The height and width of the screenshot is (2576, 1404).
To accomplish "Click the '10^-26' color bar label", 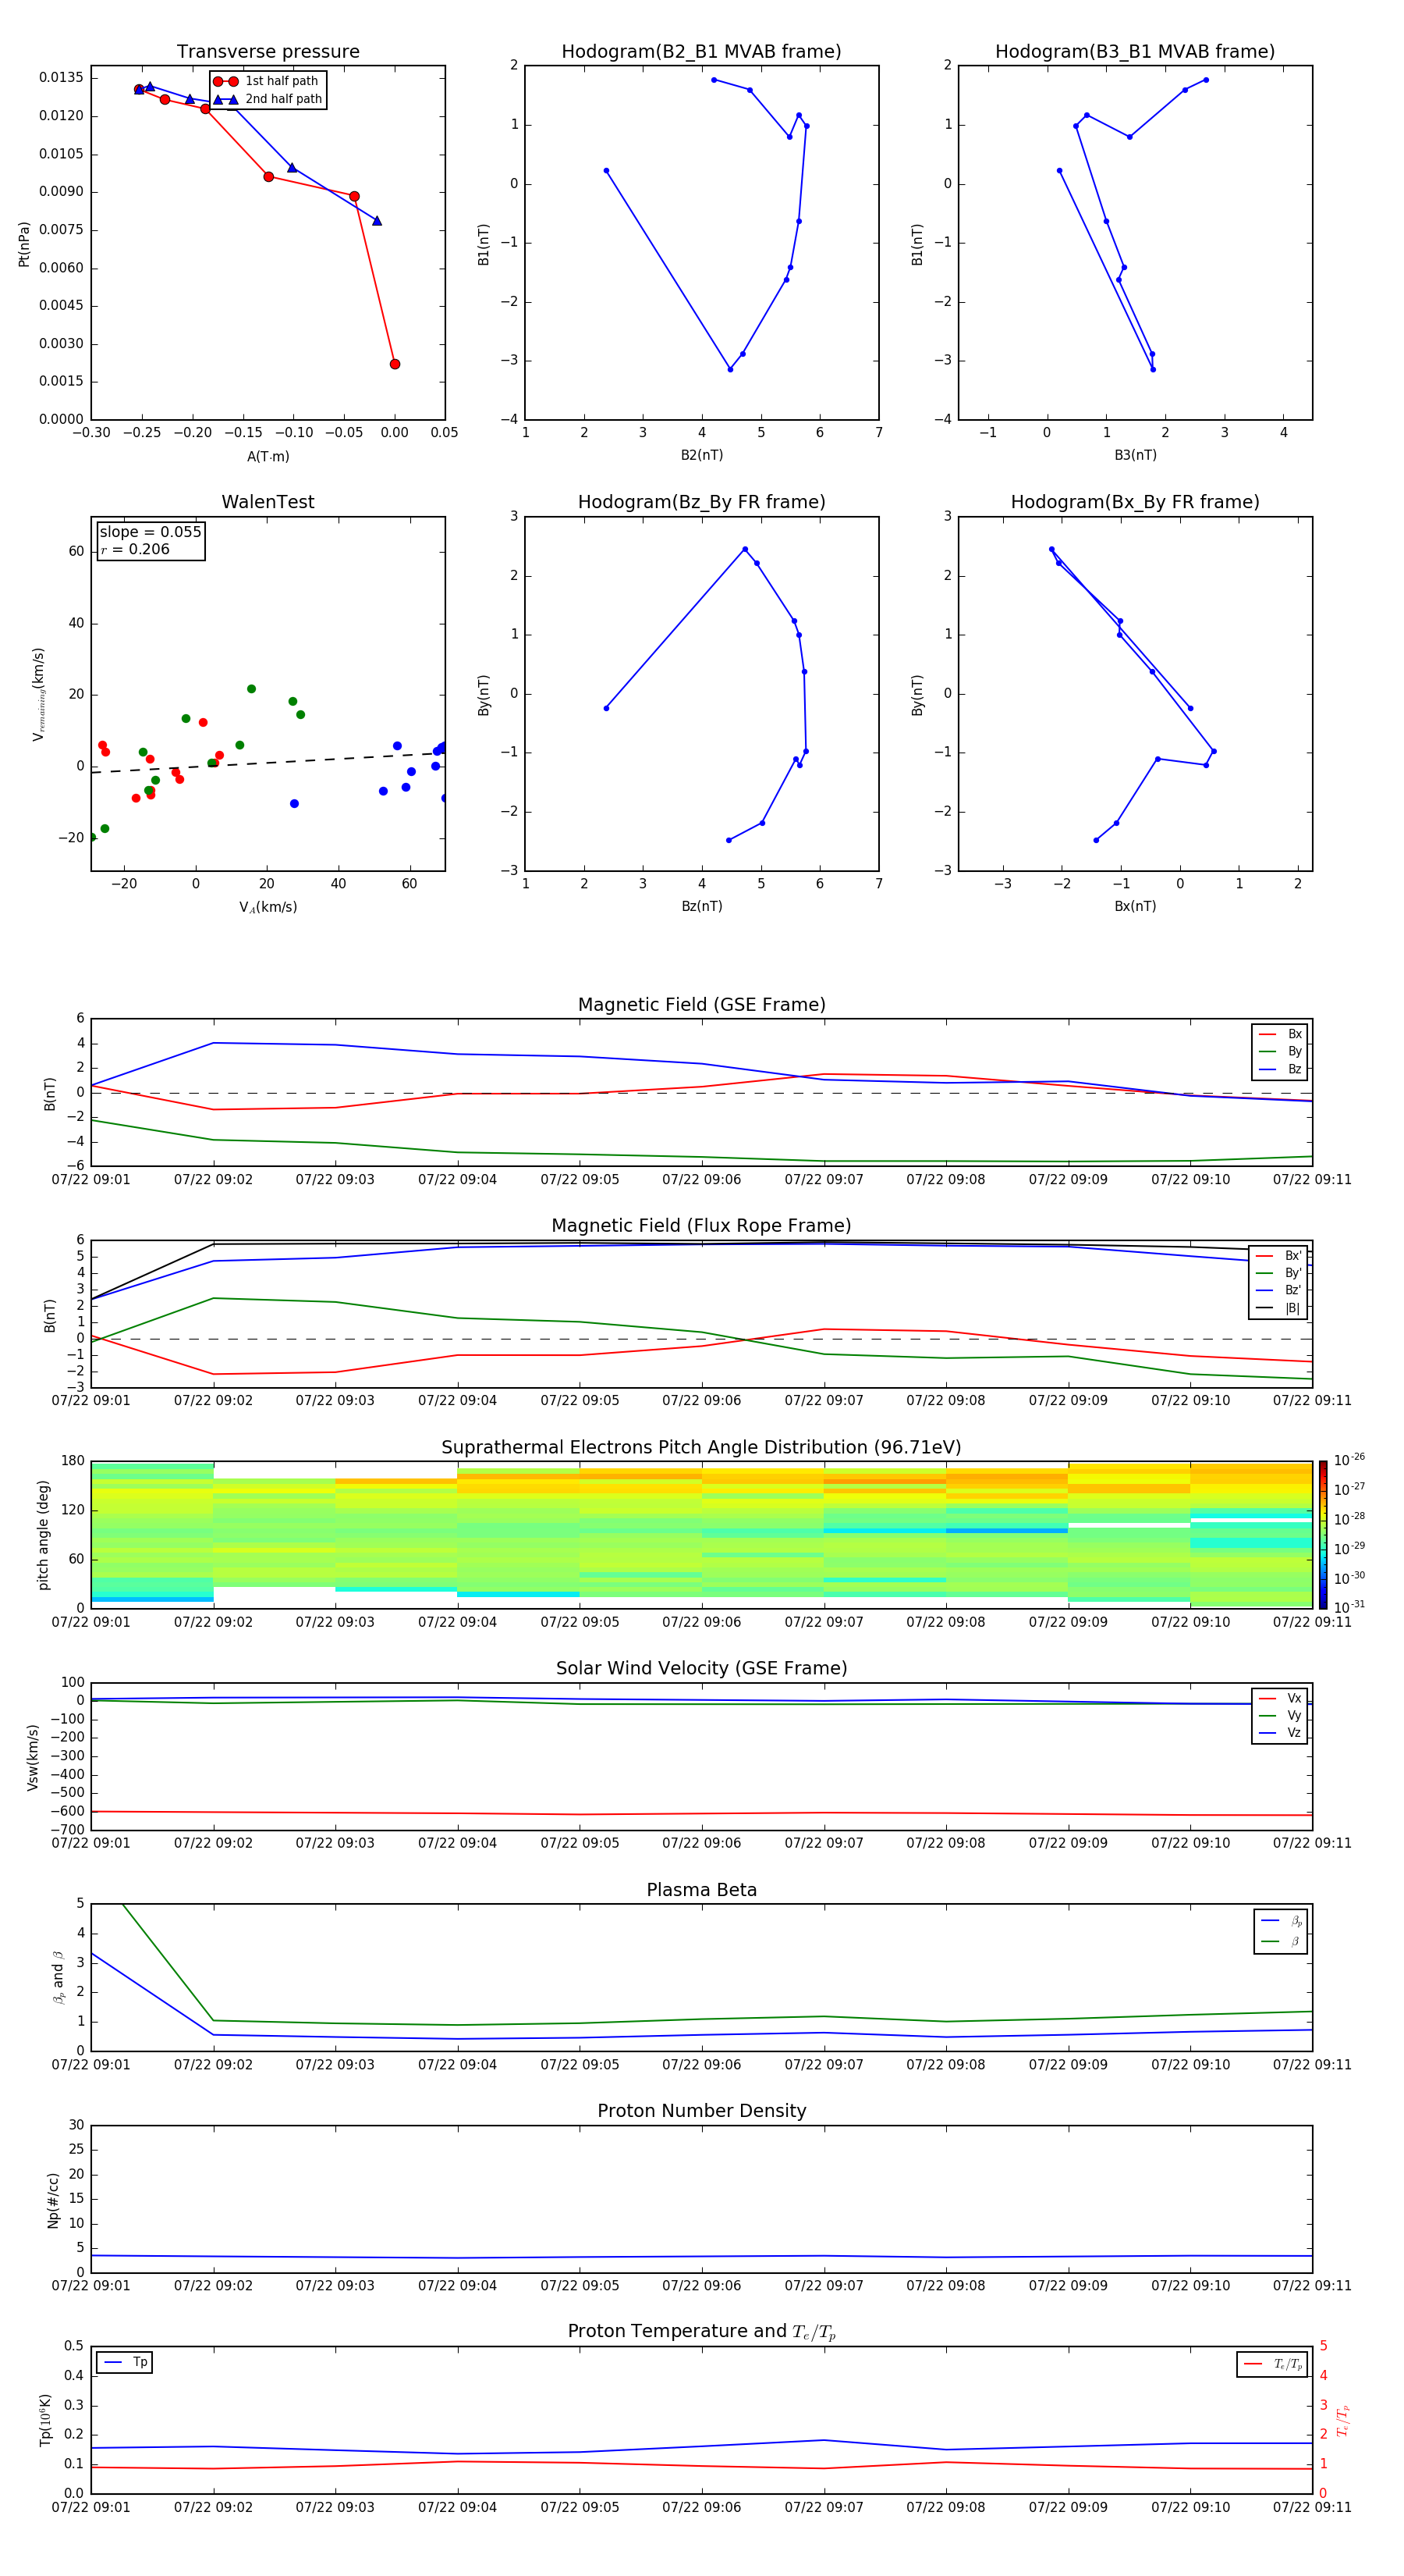I will click(1349, 1460).
